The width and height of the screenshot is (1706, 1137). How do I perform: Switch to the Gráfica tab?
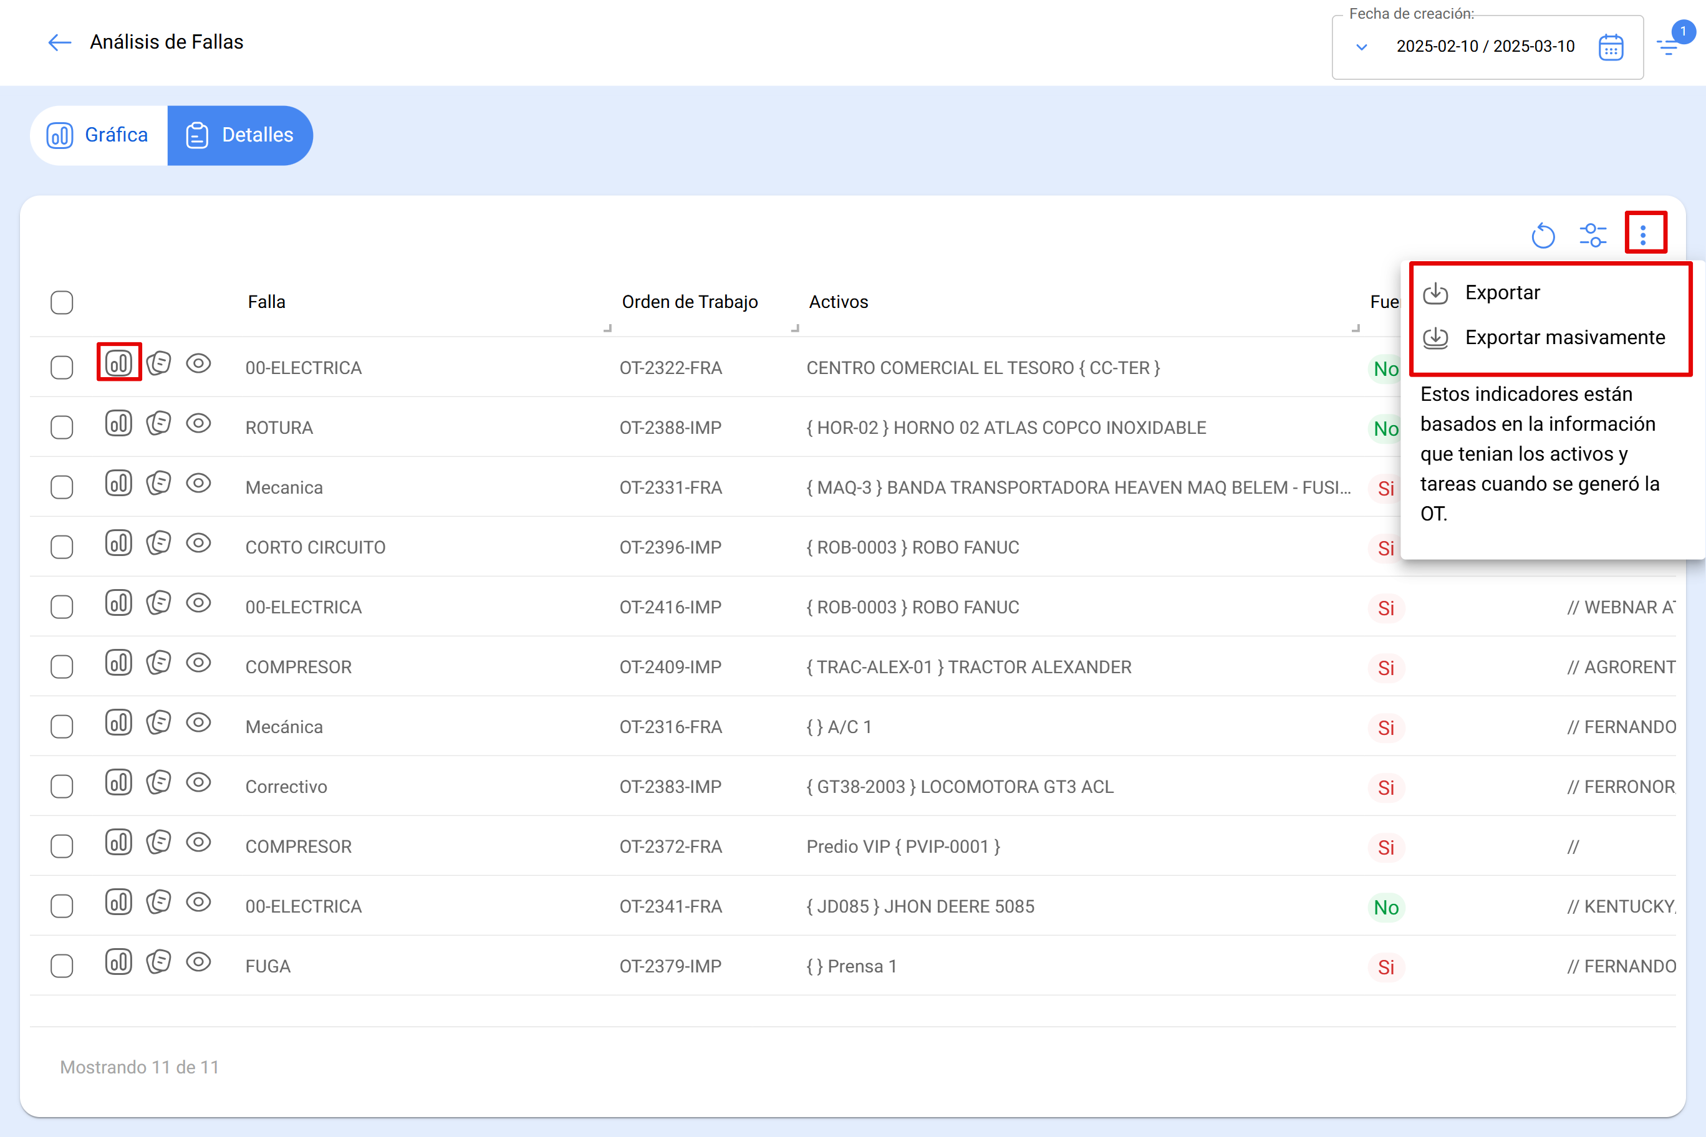[99, 135]
